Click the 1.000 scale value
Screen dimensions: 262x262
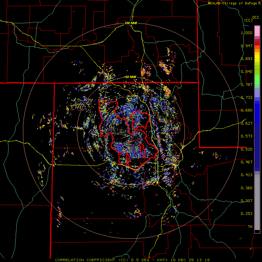[x=247, y=33]
